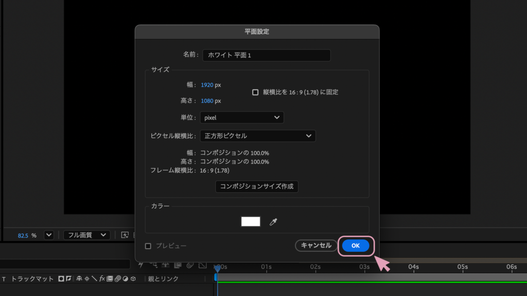Toggle the enable motion blur timeline icon
The height and width of the screenshot is (296, 527).
click(x=190, y=265)
